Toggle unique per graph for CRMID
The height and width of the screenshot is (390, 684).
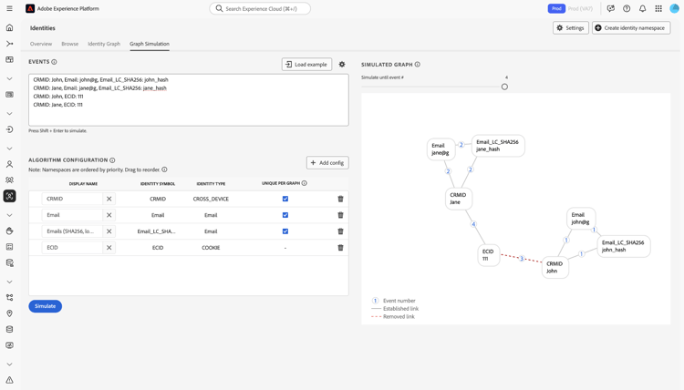[285, 199]
